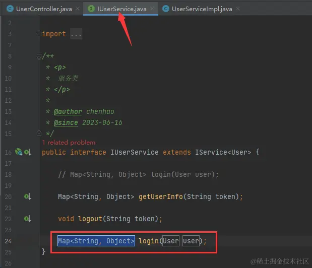The image size is (312, 268).
Task: Click IService<User> in the extends clause
Action: click(x=223, y=152)
